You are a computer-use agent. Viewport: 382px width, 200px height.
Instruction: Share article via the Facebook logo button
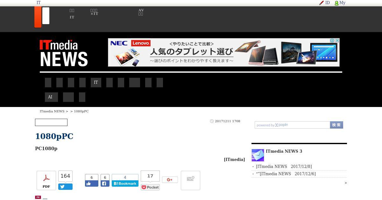tap(105, 183)
